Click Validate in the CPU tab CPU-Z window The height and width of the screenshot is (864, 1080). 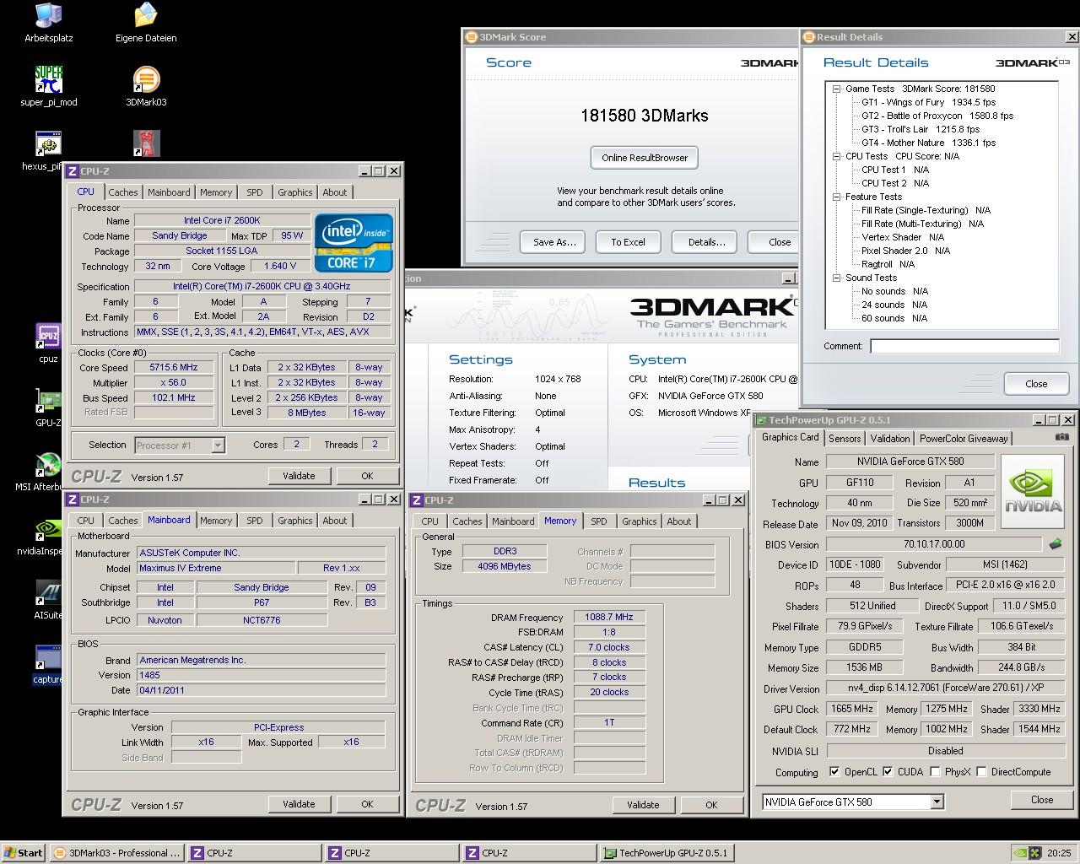pos(299,476)
